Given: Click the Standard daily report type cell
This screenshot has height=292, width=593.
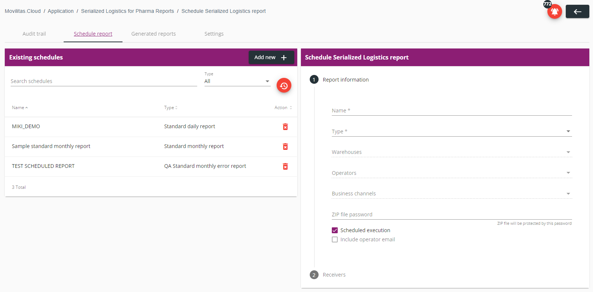Looking at the screenshot, I should click(x=189, y=126).
